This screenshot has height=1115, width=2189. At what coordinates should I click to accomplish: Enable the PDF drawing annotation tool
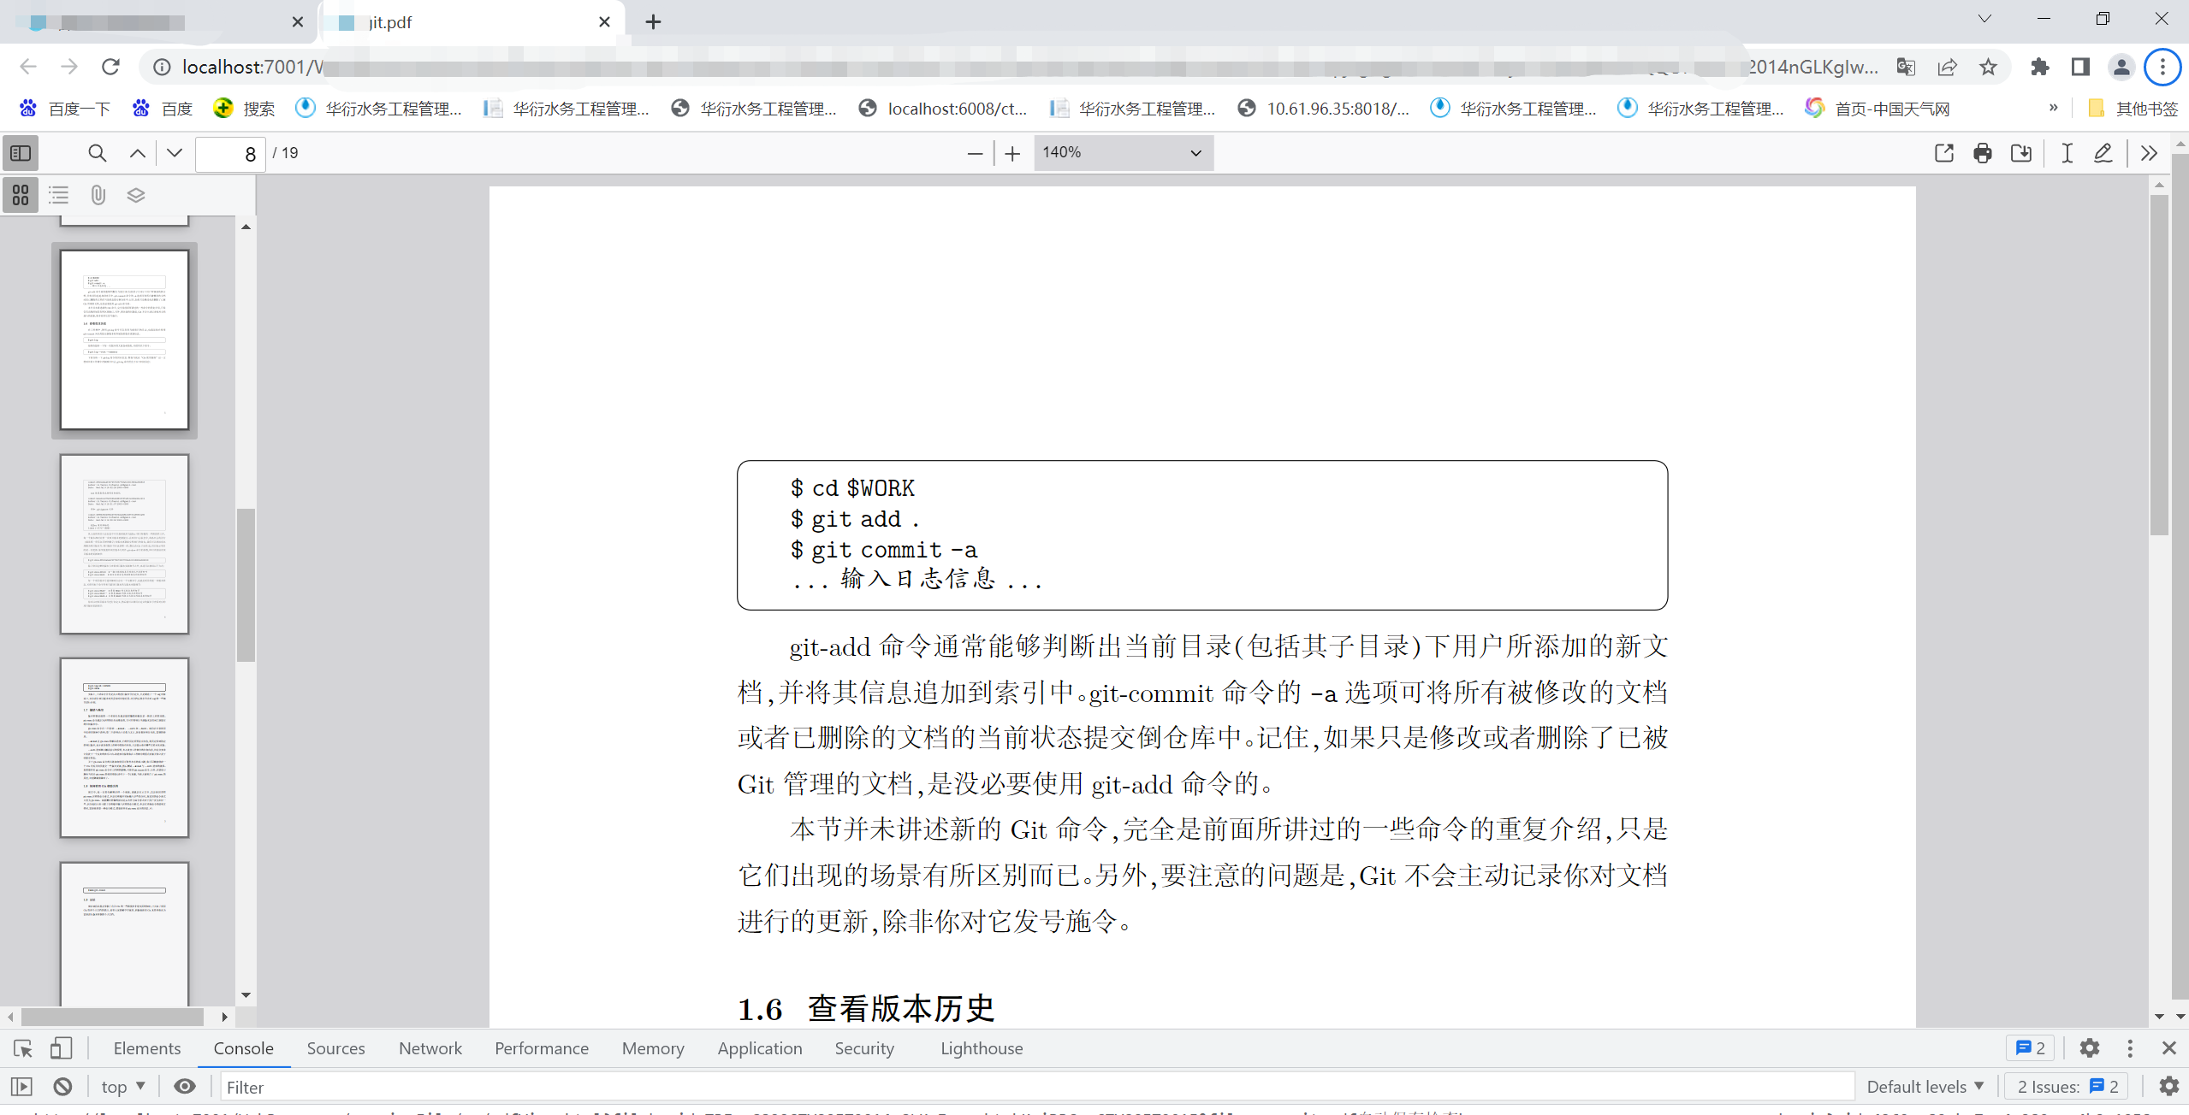2103,152
